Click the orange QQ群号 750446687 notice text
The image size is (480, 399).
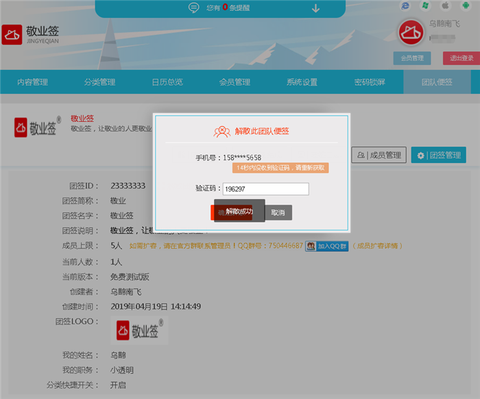(x=216, y=246)
